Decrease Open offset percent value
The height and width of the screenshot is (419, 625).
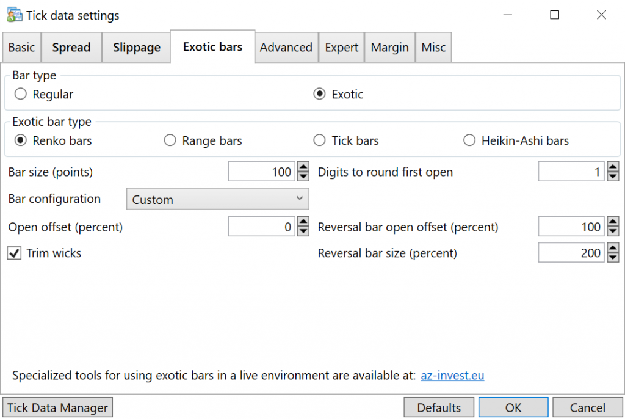(x=303, y=231)
